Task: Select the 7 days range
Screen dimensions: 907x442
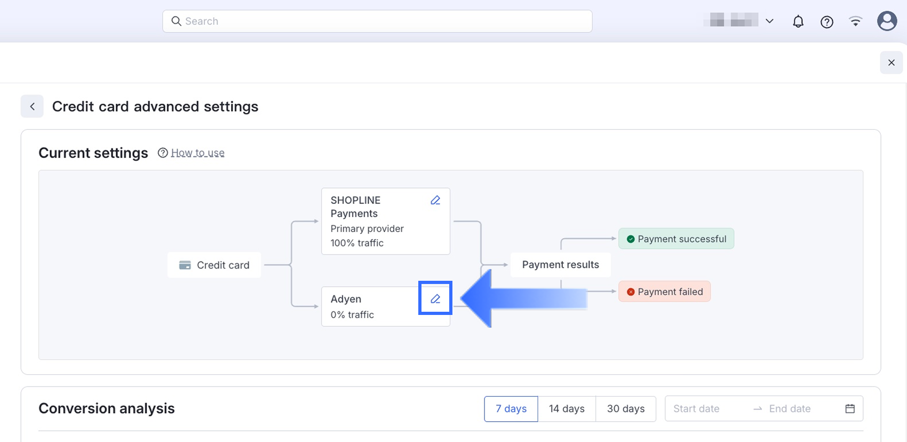Action: click(511, 408)
